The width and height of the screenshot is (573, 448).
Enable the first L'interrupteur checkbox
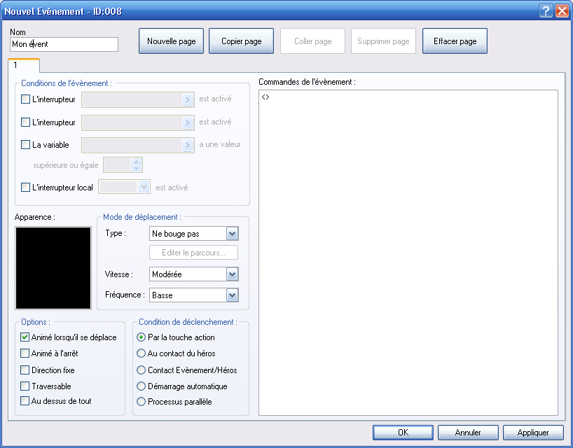(x=26, y=99)
